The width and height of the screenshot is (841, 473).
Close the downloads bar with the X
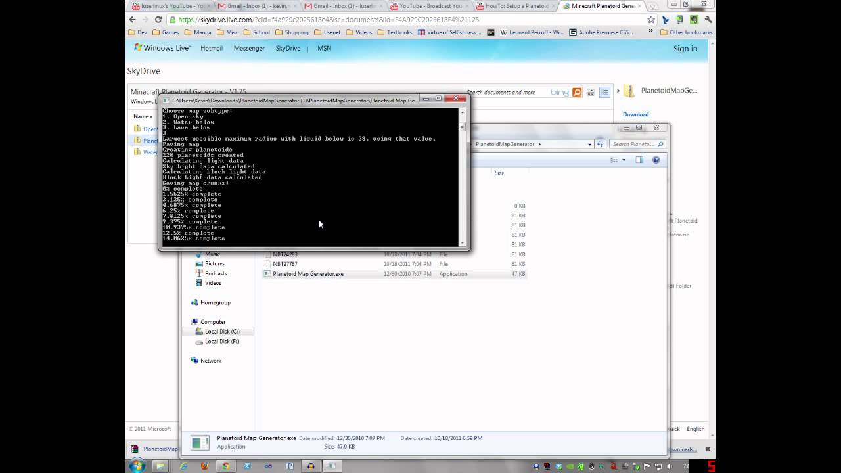pos(708,449)
